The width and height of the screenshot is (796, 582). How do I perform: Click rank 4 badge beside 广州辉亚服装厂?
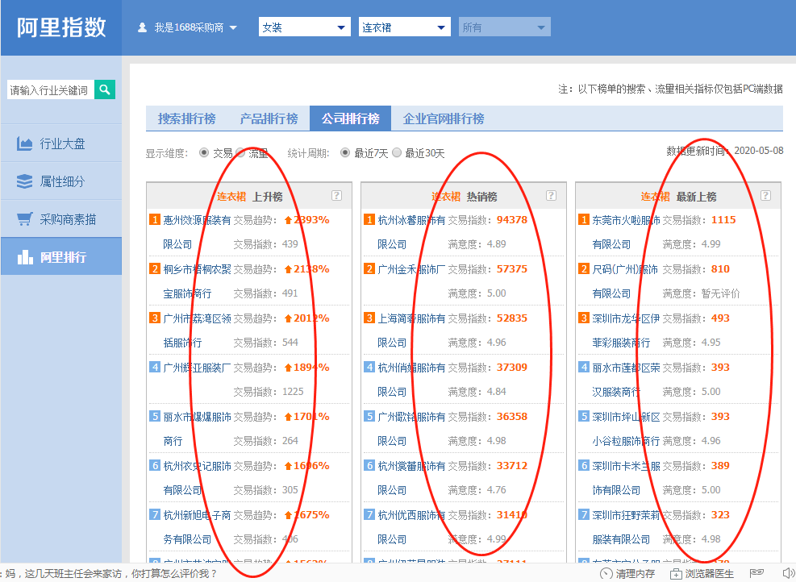154,368
